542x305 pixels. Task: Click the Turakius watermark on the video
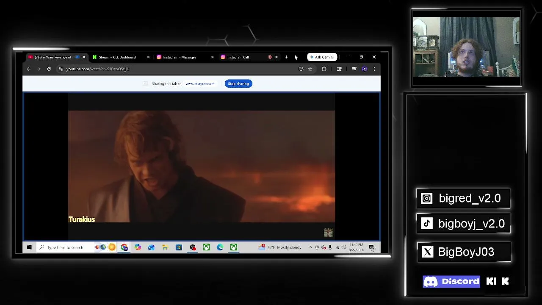pos(82,219)
